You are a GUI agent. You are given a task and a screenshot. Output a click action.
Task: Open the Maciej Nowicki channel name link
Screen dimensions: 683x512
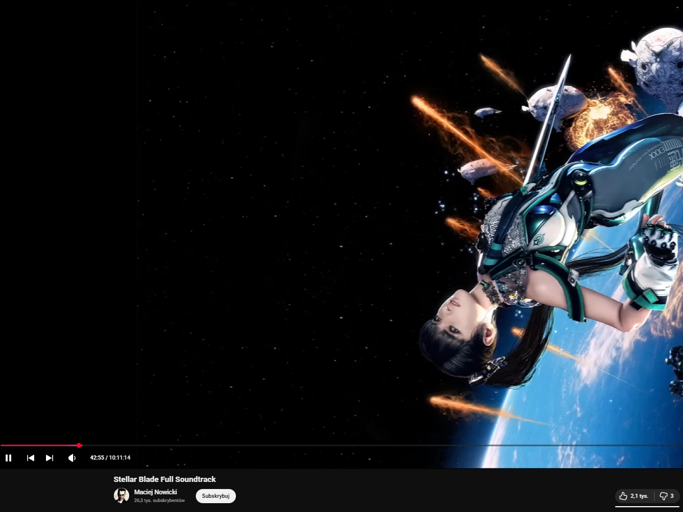tap(156, 492)
